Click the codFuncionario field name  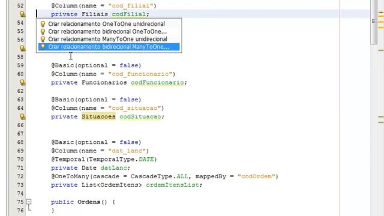pos(157,83)
